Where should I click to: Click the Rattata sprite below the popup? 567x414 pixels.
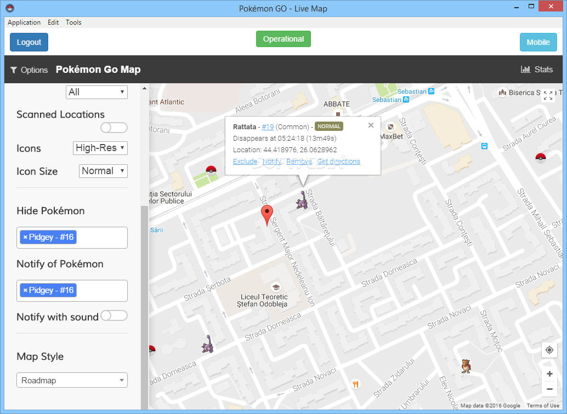coord(302,200)
